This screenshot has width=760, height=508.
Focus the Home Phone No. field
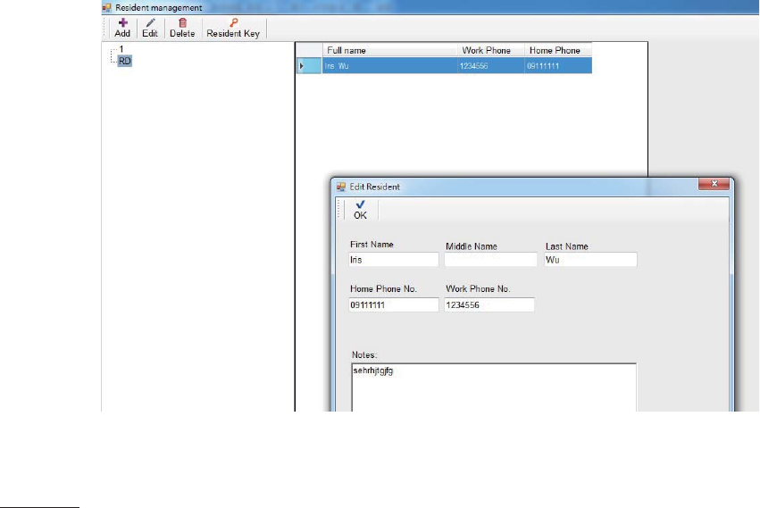394,305
